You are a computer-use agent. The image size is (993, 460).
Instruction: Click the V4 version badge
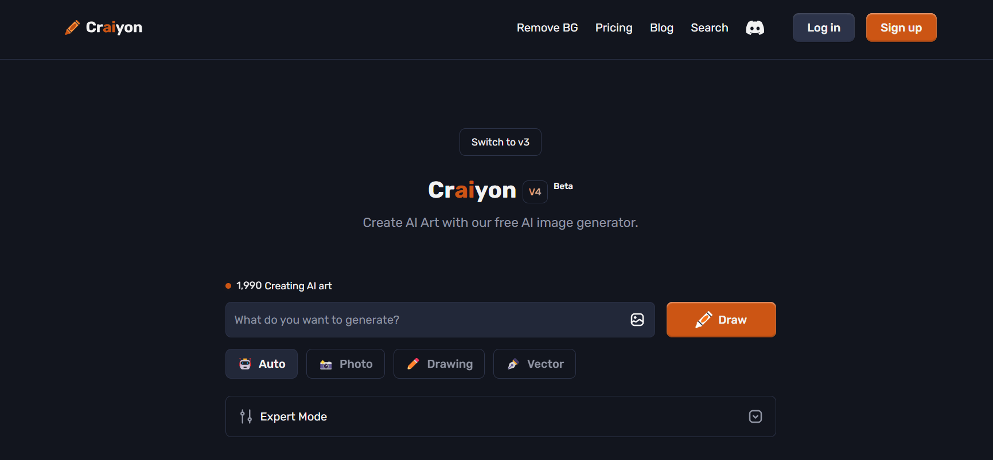tap(535, 192)
